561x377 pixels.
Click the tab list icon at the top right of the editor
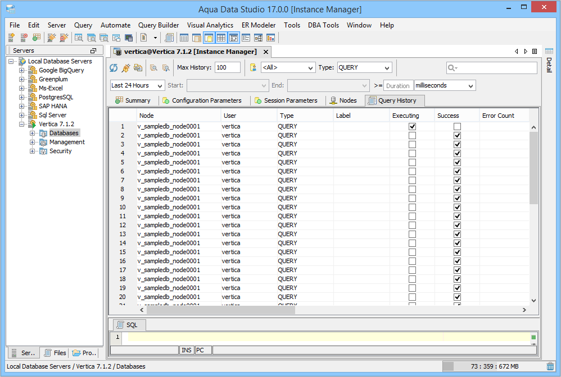pyautogui.click(x=535, y=52)
